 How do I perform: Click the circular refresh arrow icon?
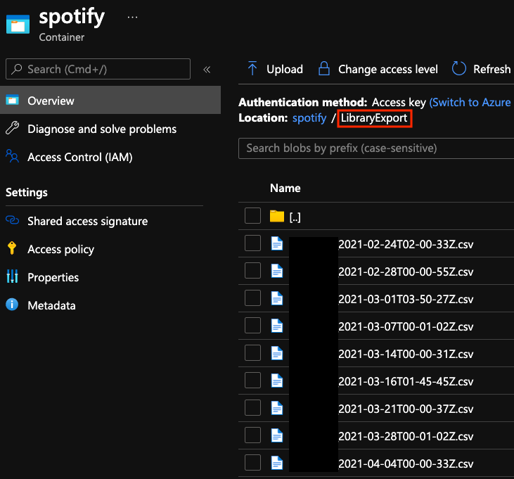tap(459, 68)
